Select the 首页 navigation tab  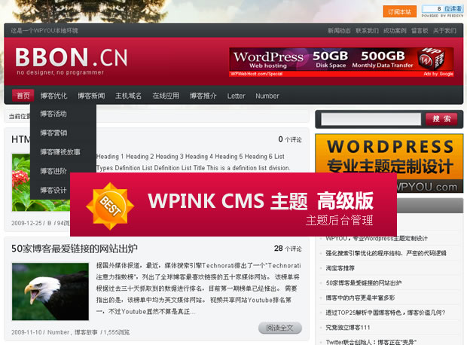click(23, 96)
